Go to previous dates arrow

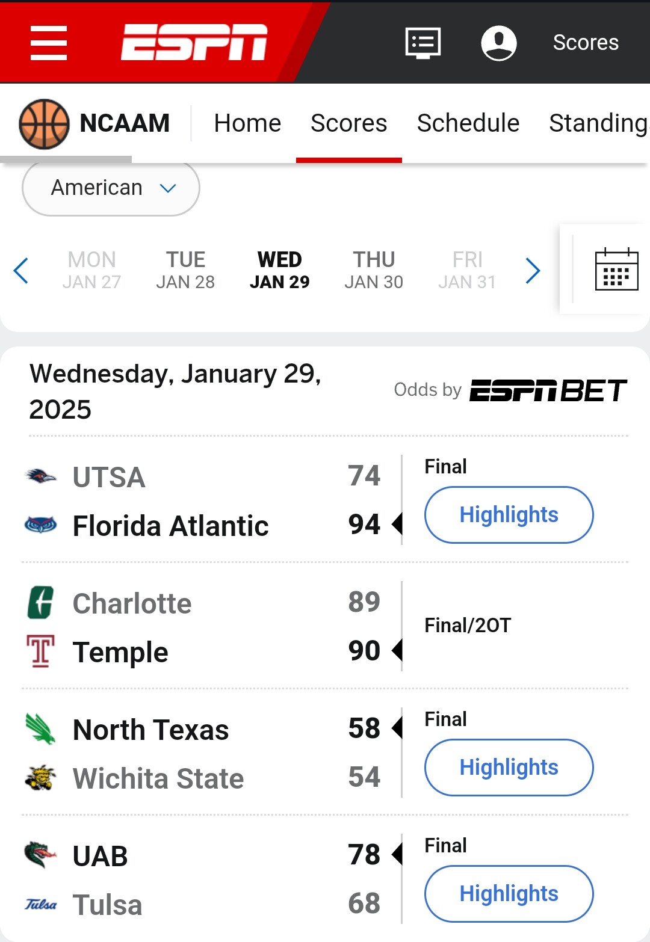21,270
